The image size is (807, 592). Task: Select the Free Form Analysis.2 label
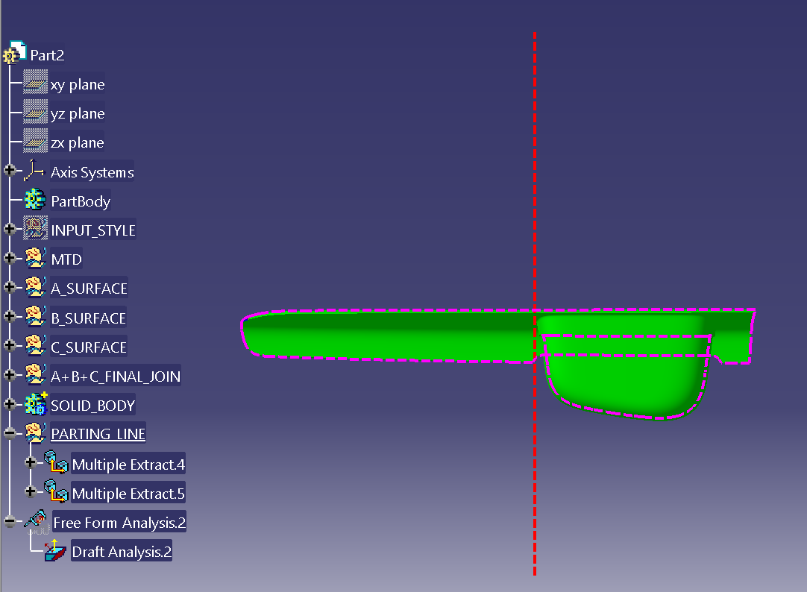tap(119, 523)
